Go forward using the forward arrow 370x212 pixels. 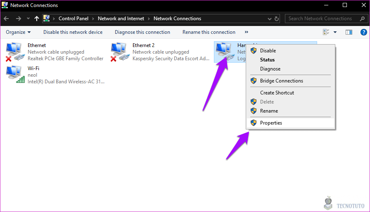tap(19, 19)
